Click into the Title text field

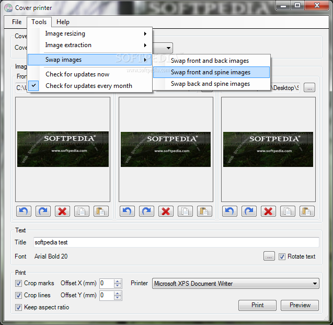coord(176,242)
